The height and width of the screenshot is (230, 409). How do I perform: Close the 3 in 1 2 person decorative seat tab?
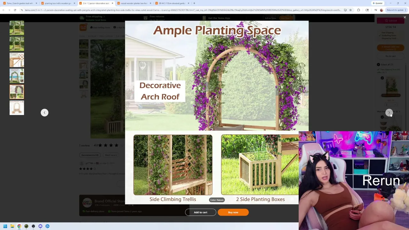point(112,3)
